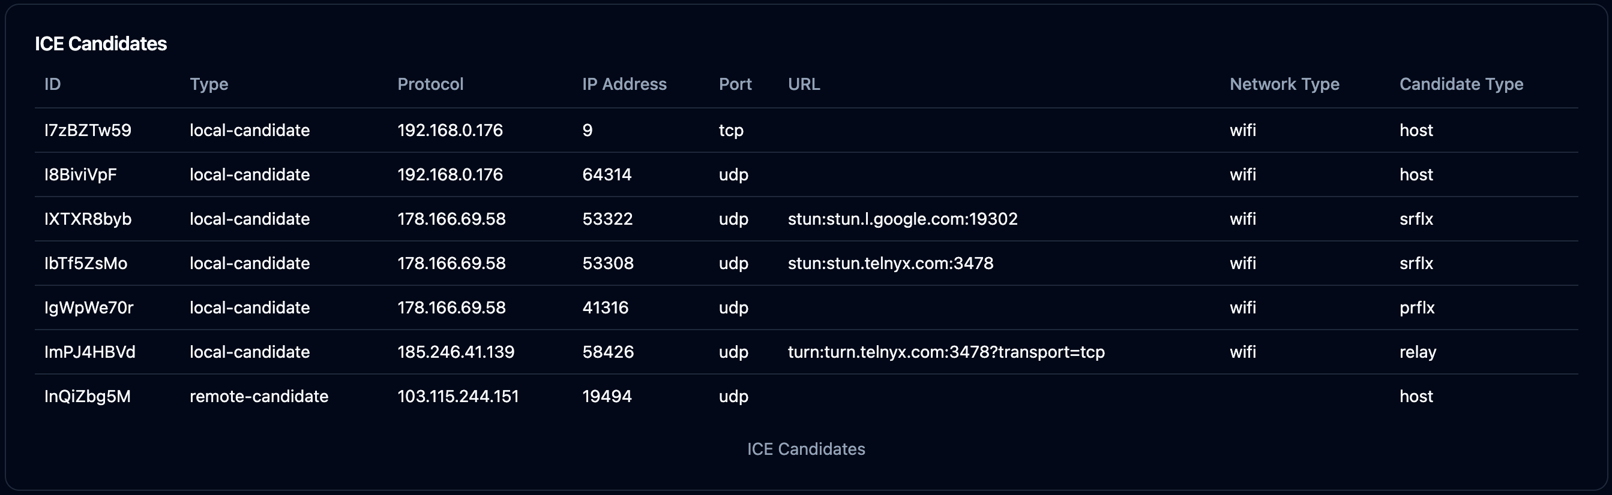Click the Candidate Type column header
The image size is (1612, 495).
pyautogui.click(x=1462, y=84)
